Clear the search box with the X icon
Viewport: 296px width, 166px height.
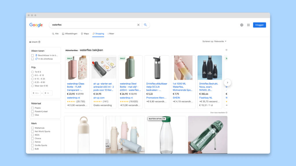[x=138, y=25]
